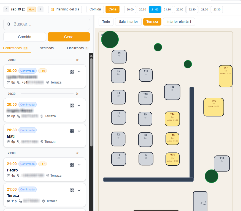Click the grid icon on Teresa's reservation

72,190
